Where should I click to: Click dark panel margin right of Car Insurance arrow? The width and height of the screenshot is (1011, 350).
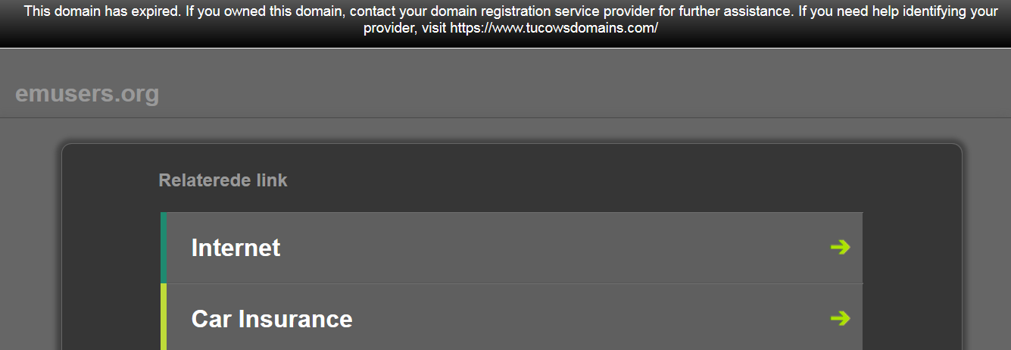click(x=911, y=318)
